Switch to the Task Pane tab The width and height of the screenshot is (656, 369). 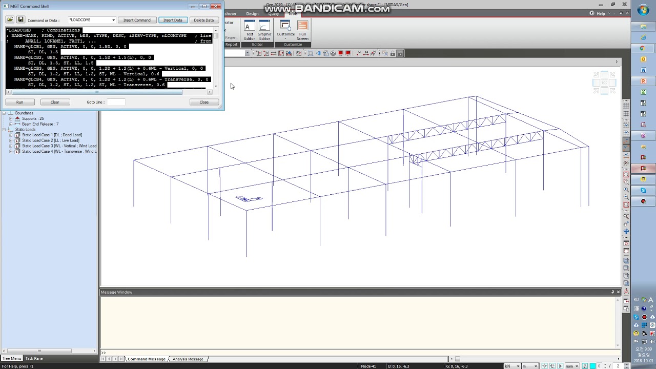34,358
